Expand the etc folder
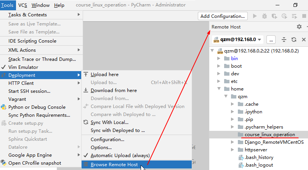This screenshot has height=170, width=308. (219, 81)
